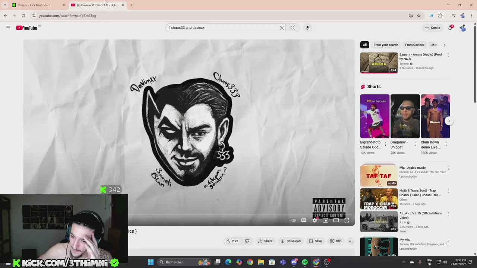Open YouTube notifications bell
Screen dimensions: 477x268
(450, 28)
